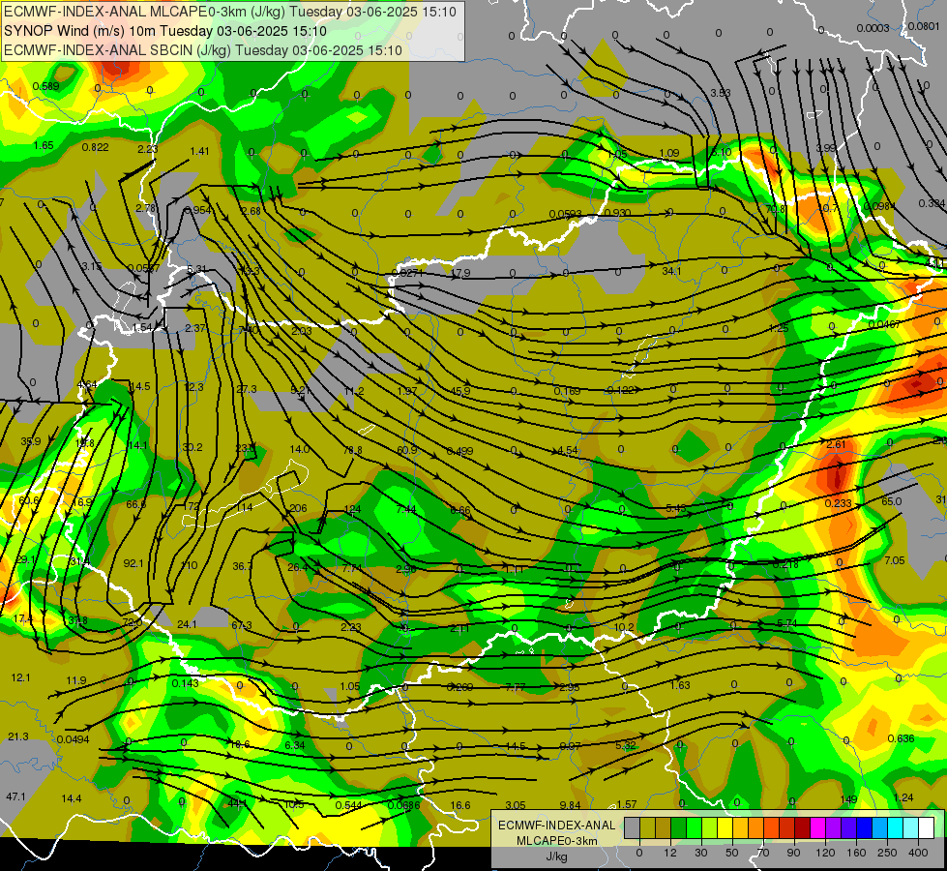This screenshot has height=871, width=947.
Task: Click the map value 206
Action: tap(298, 508)
